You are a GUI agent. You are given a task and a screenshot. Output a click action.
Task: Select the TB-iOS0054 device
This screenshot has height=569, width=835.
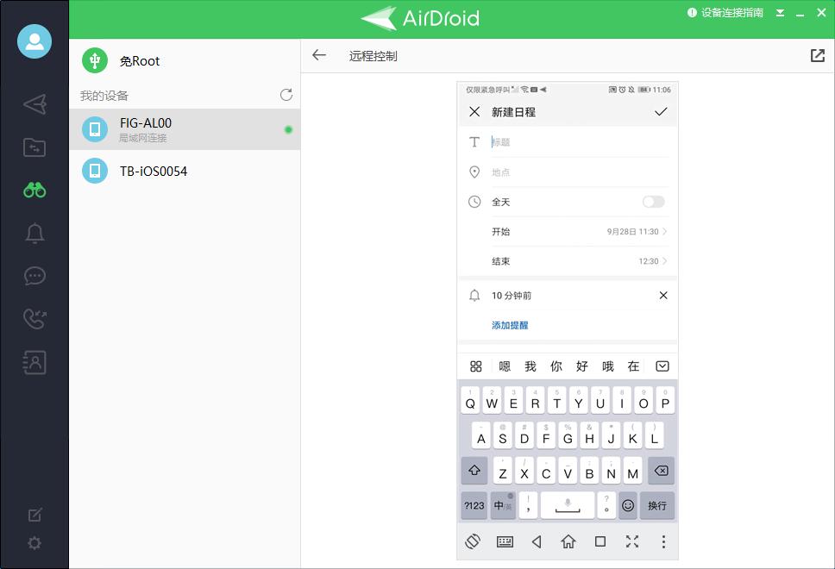[x=184, y=171]
